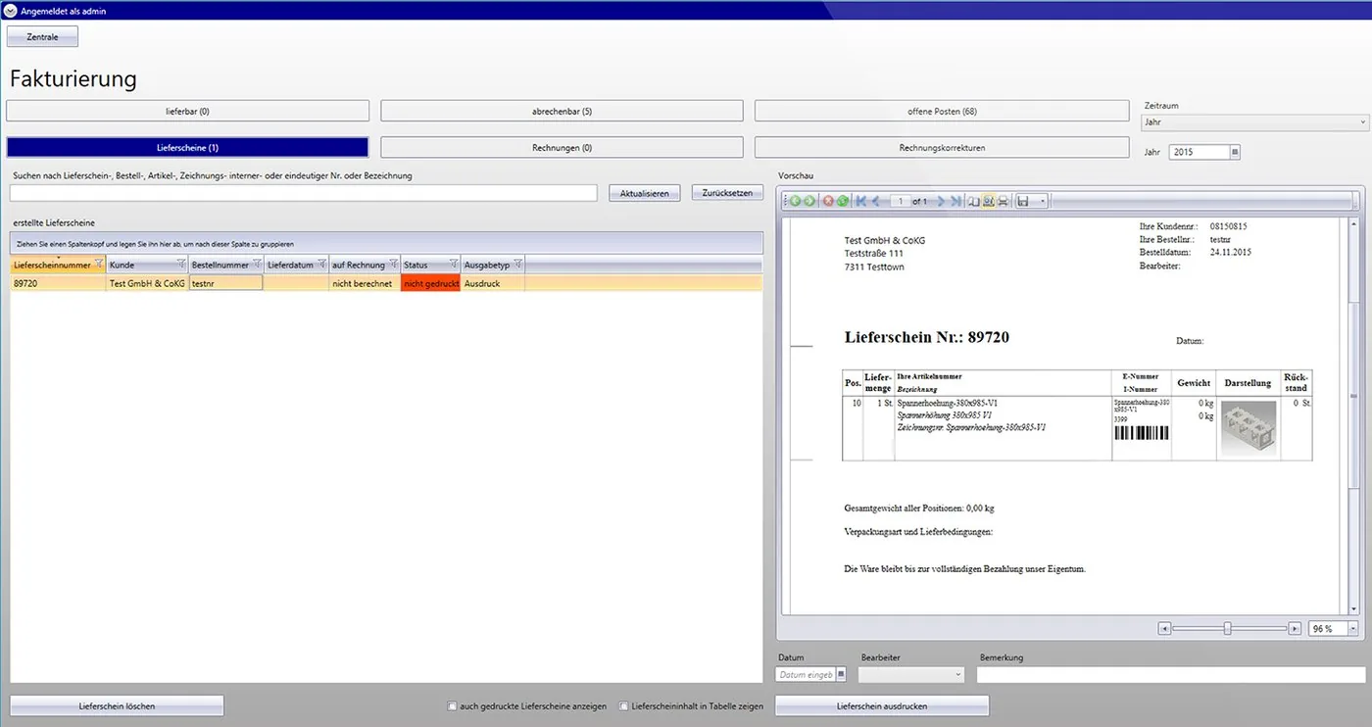Viewport: 1372px width, 727px height.
Task: Open the Bearbeiter dropdown
Action: [911, 674]
